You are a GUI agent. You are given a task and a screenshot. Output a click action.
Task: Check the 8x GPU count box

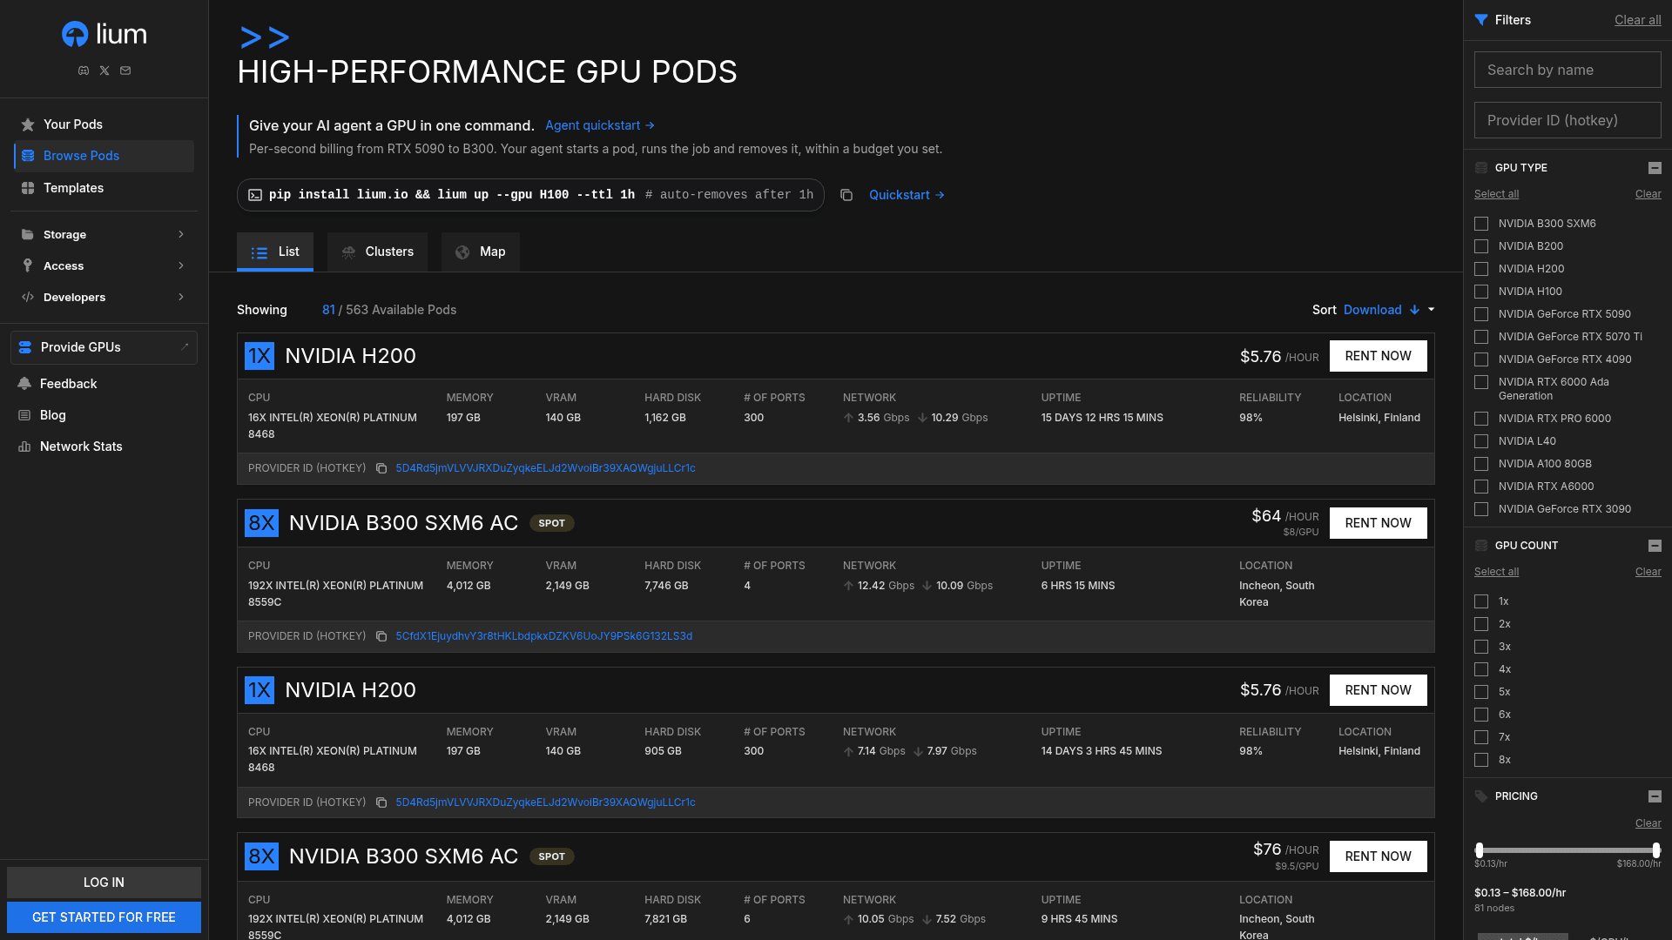point(1481,760)
